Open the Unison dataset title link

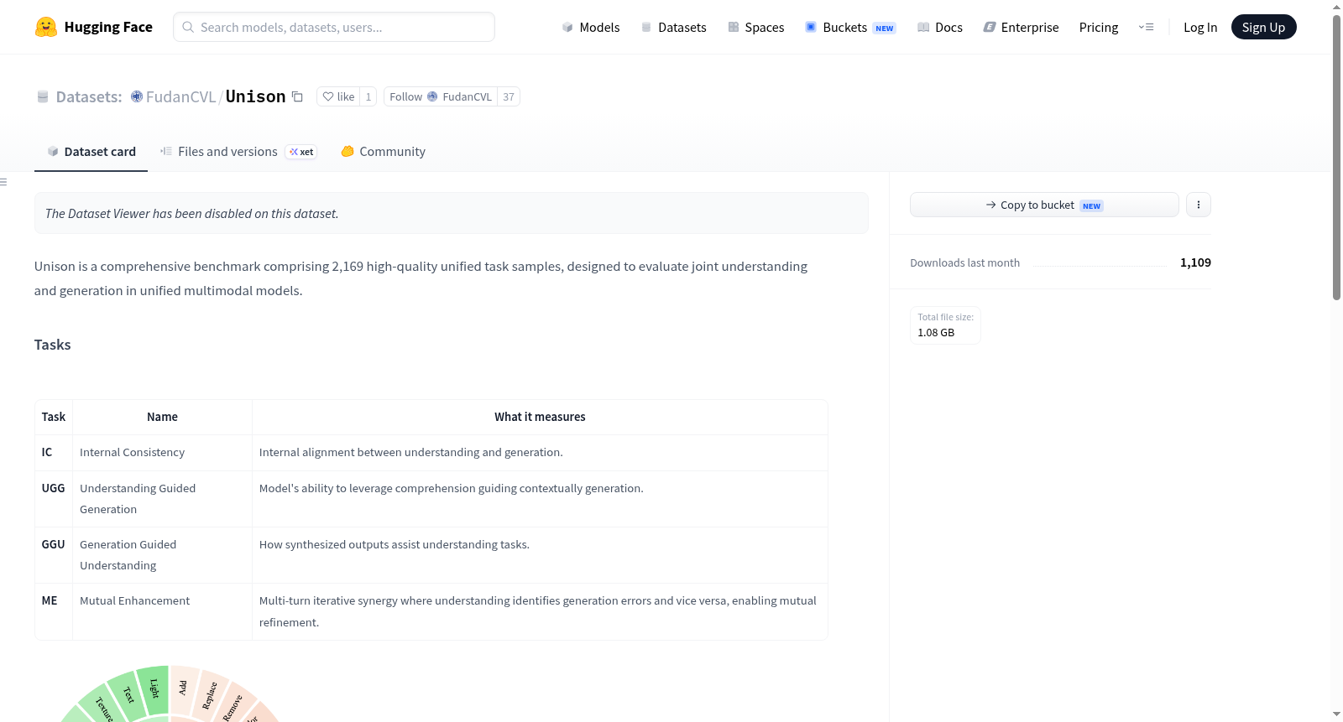[x=255, y=96]
